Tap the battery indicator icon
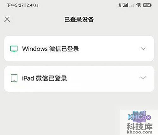The image size is (158, 135). click(x=147, y=5)
